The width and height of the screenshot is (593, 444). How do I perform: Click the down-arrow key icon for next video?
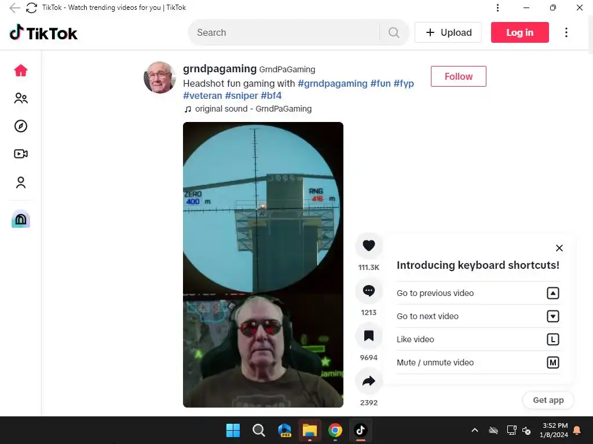[553, 316]
